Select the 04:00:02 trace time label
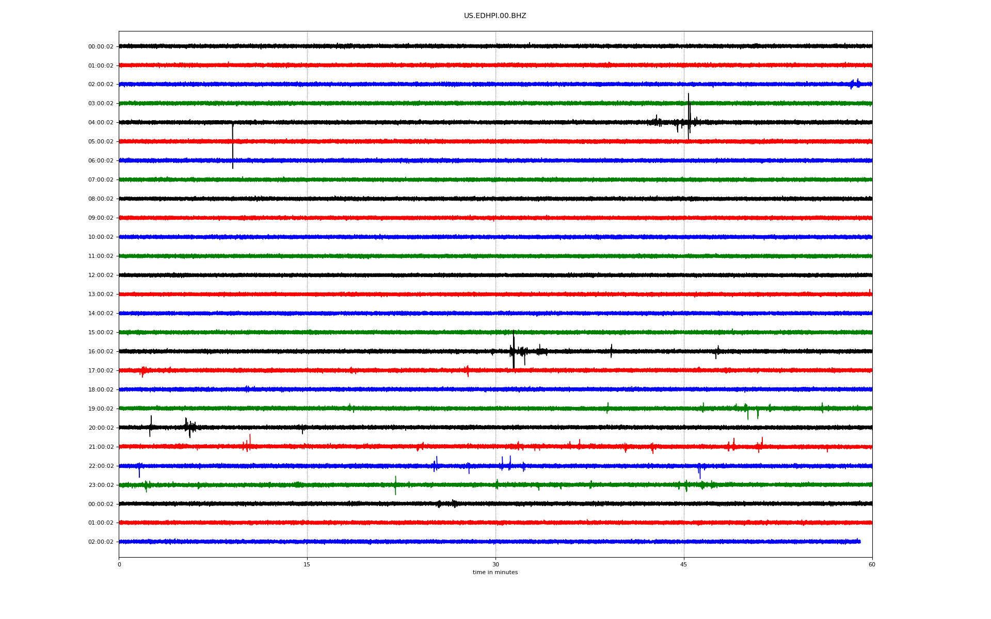Screen dimensions: 991x619 pyautogui.click(x=101, y=123)
